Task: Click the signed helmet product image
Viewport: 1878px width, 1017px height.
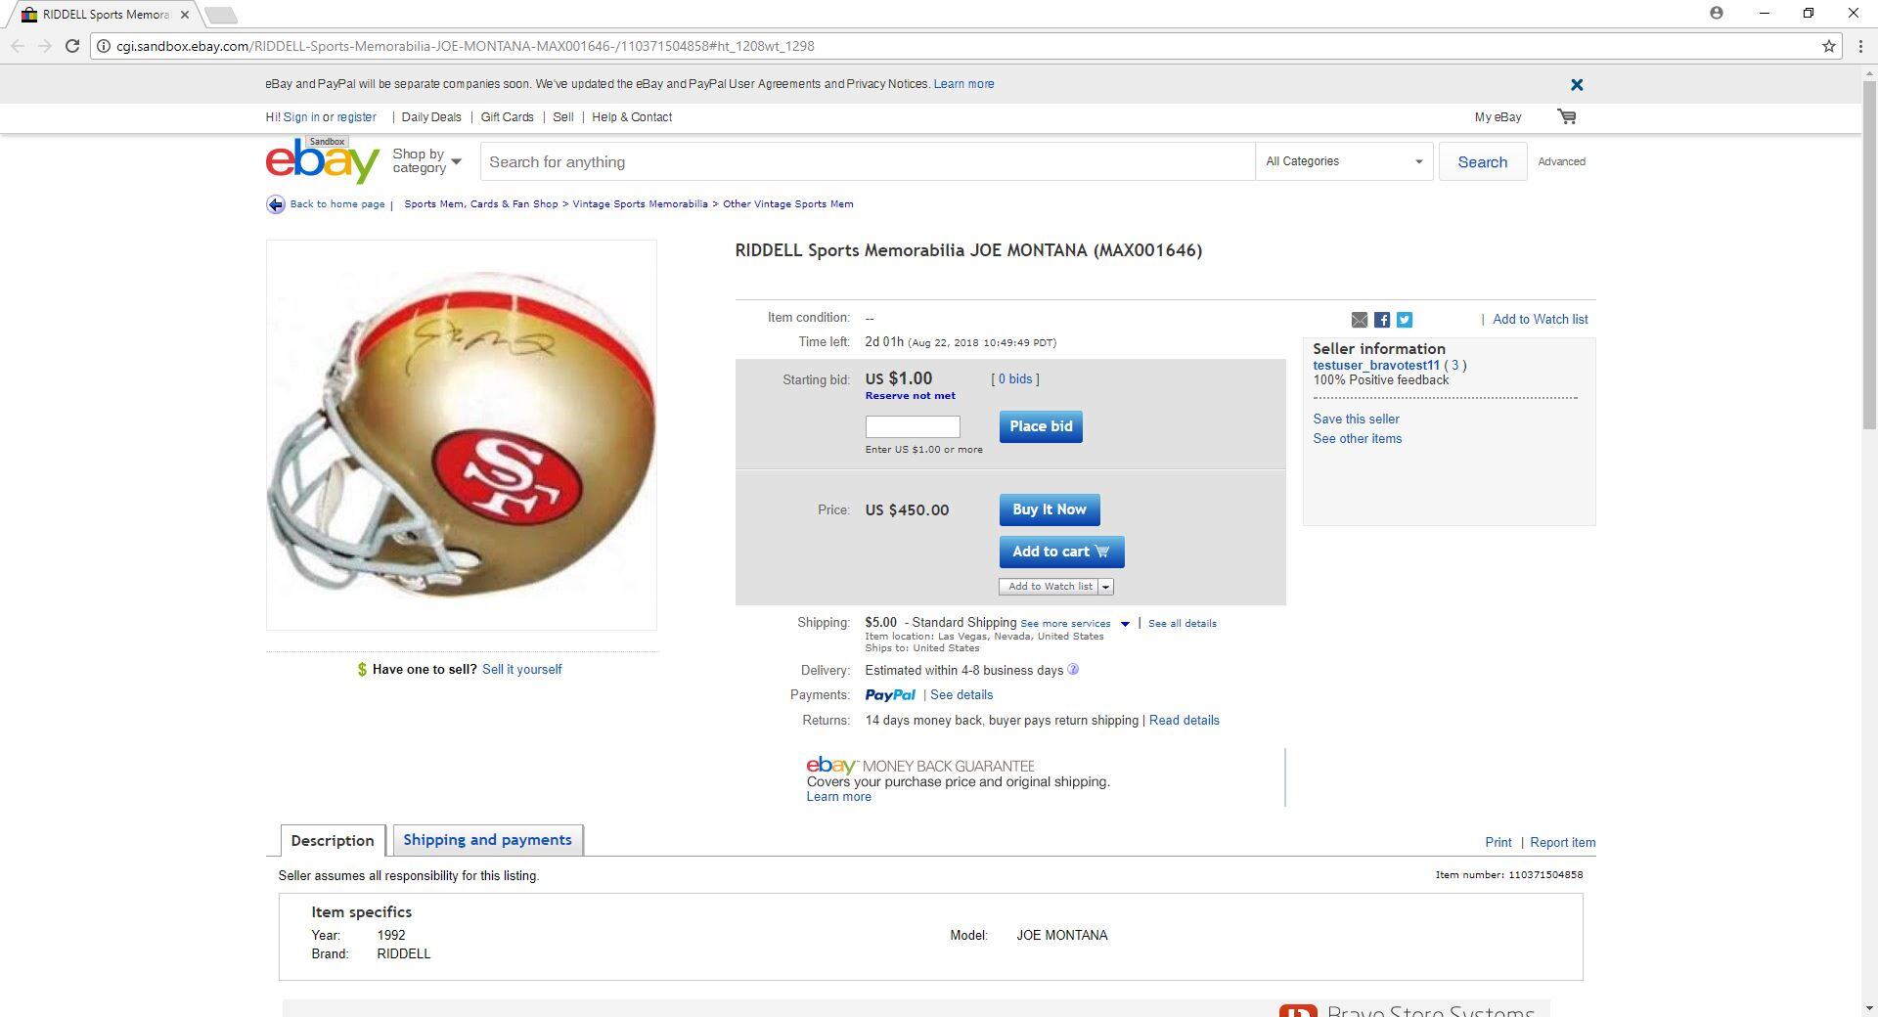Action: tap(462, 435)
